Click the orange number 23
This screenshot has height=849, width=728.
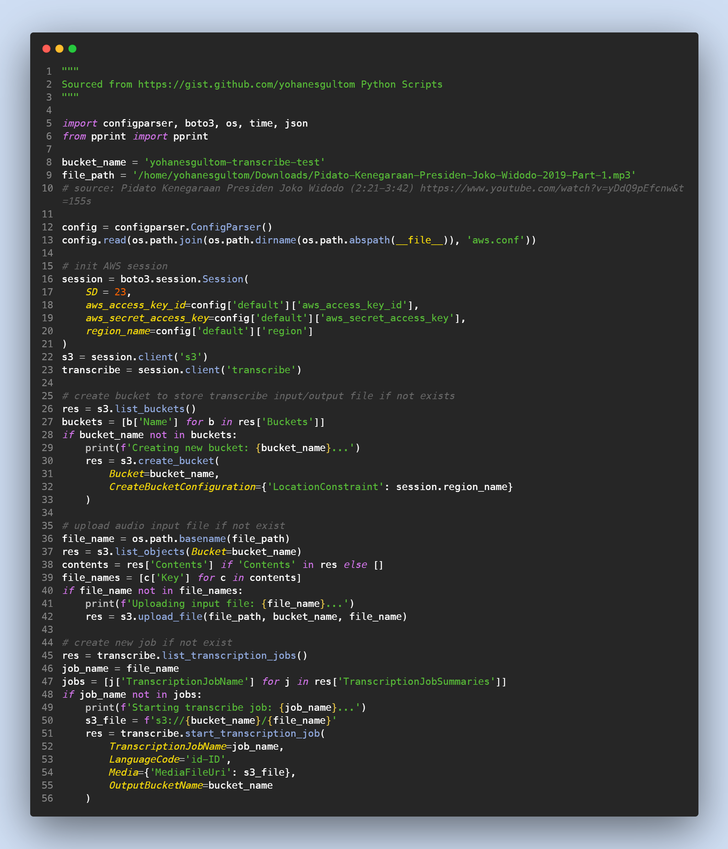120,292
